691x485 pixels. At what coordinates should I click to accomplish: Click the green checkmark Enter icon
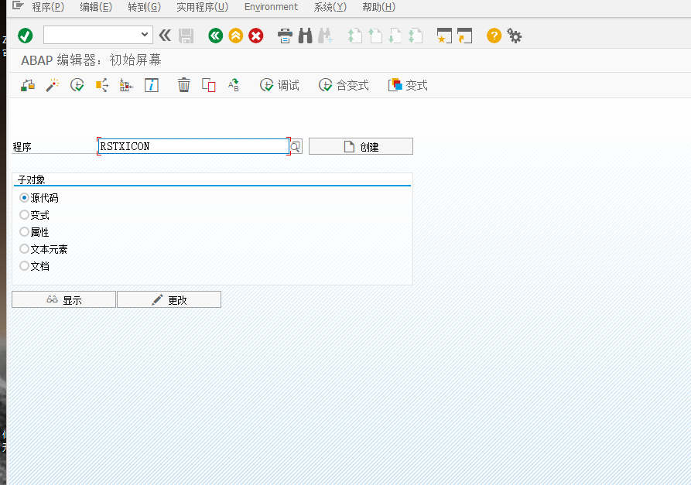point(25,36)
